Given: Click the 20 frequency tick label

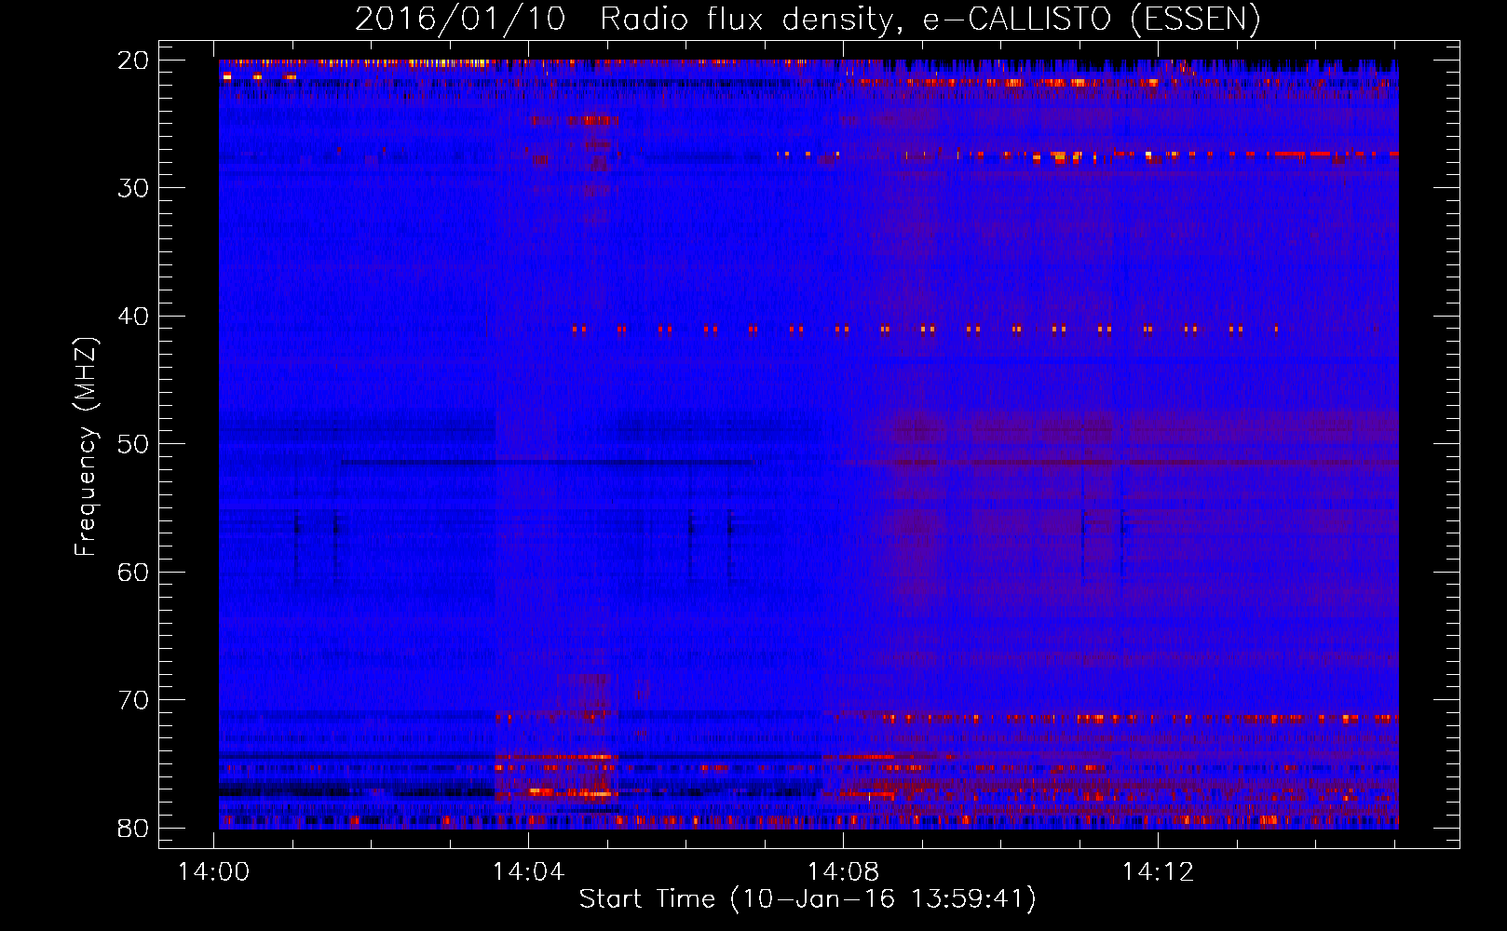Looking at the screenshot, I should 134,61.
